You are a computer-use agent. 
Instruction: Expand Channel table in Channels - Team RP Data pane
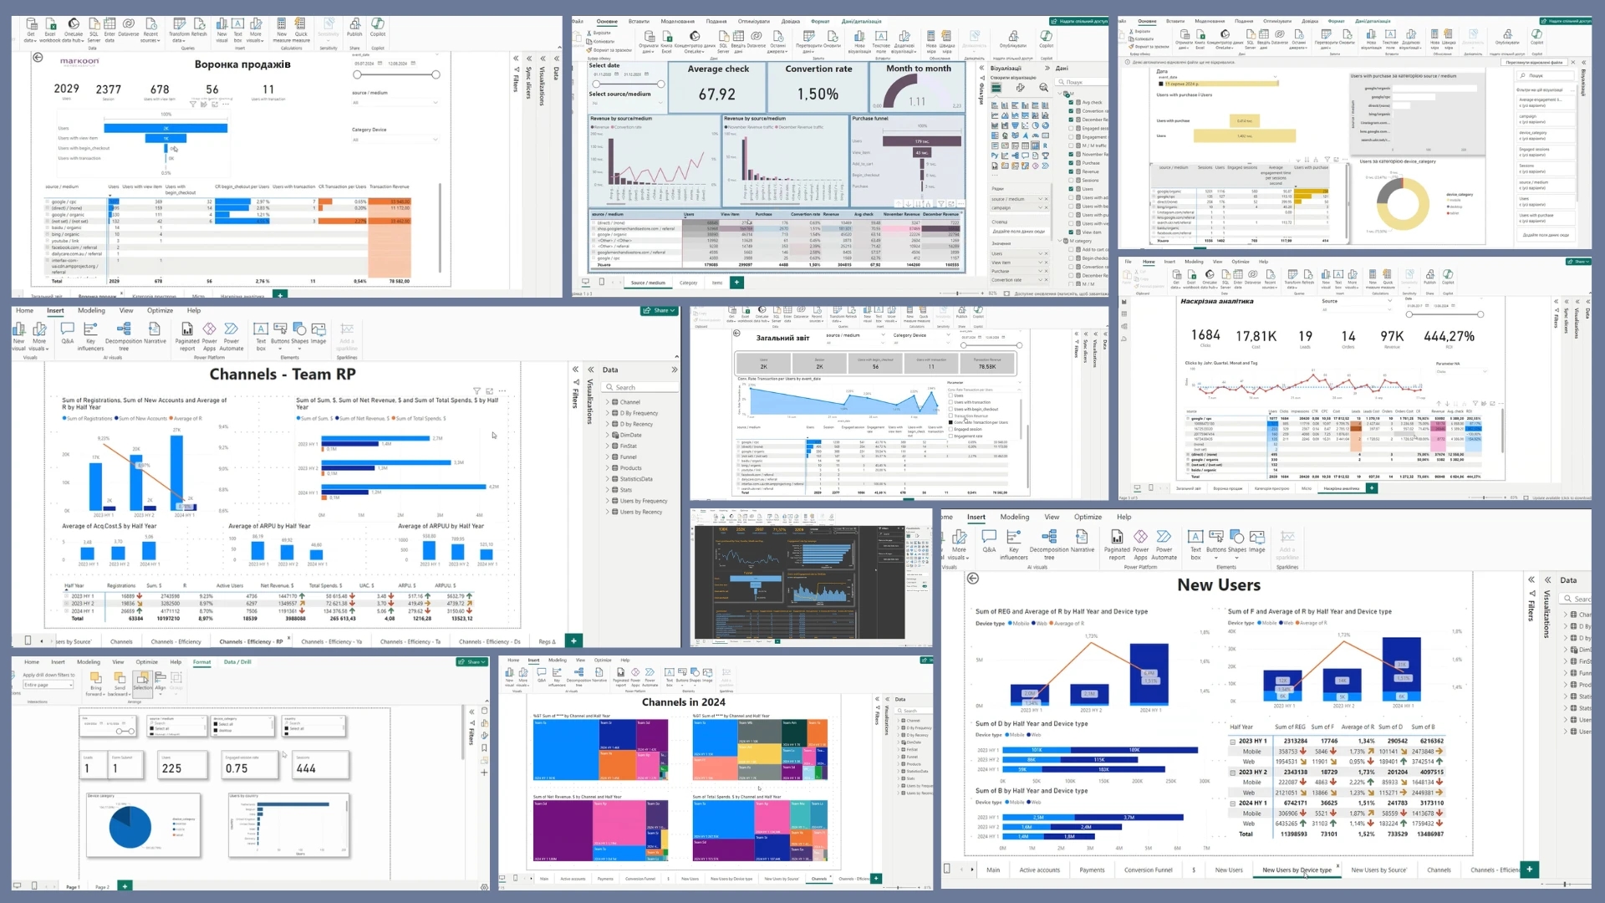[608, 402]
